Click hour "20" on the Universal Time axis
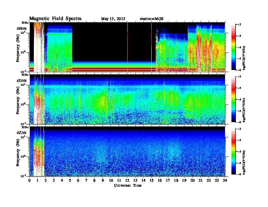The height and width of the screenshot is (207, 268). point(193,180)
